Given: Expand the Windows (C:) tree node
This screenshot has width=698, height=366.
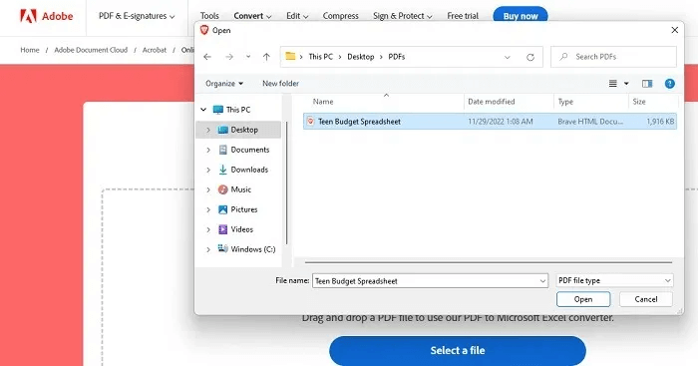Looking at the screenshot, I should click(208, 249).
